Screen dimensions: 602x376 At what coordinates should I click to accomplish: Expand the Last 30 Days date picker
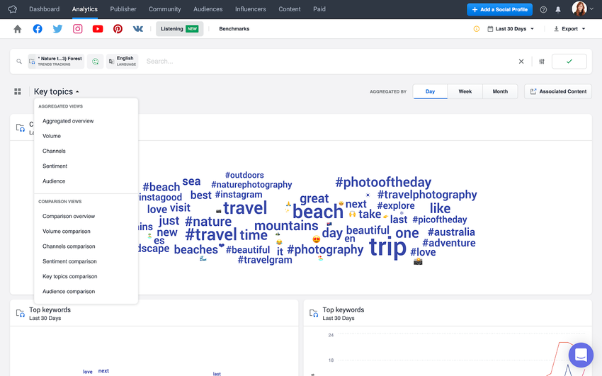pyautogui.click(x=511, y=29)
